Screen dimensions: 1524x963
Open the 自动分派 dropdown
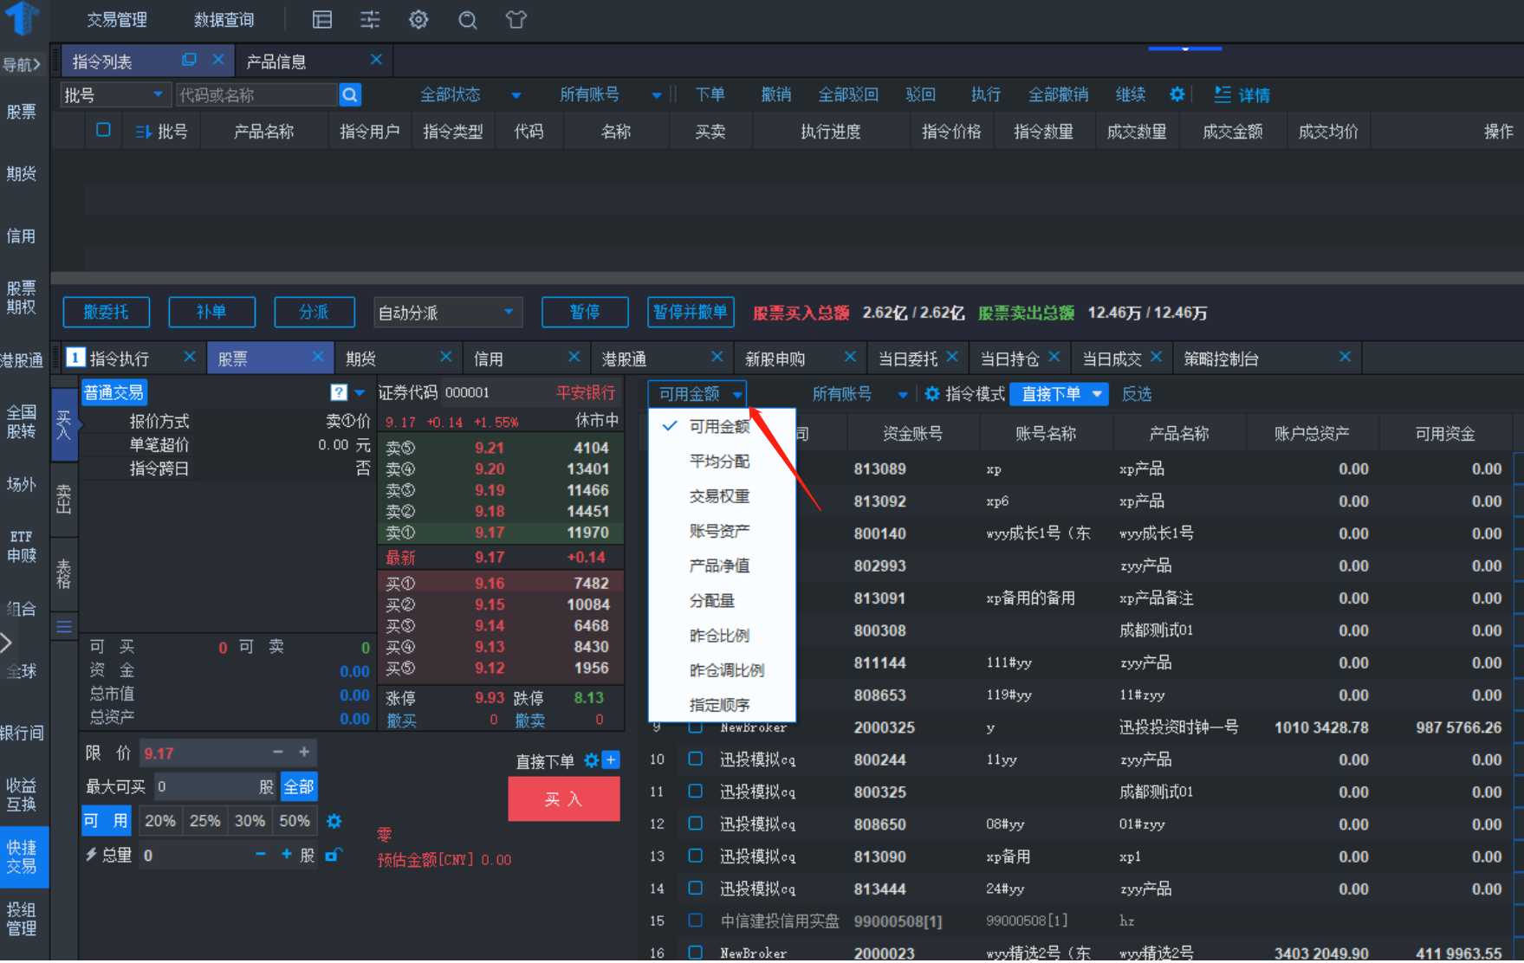tap(447, 313)
